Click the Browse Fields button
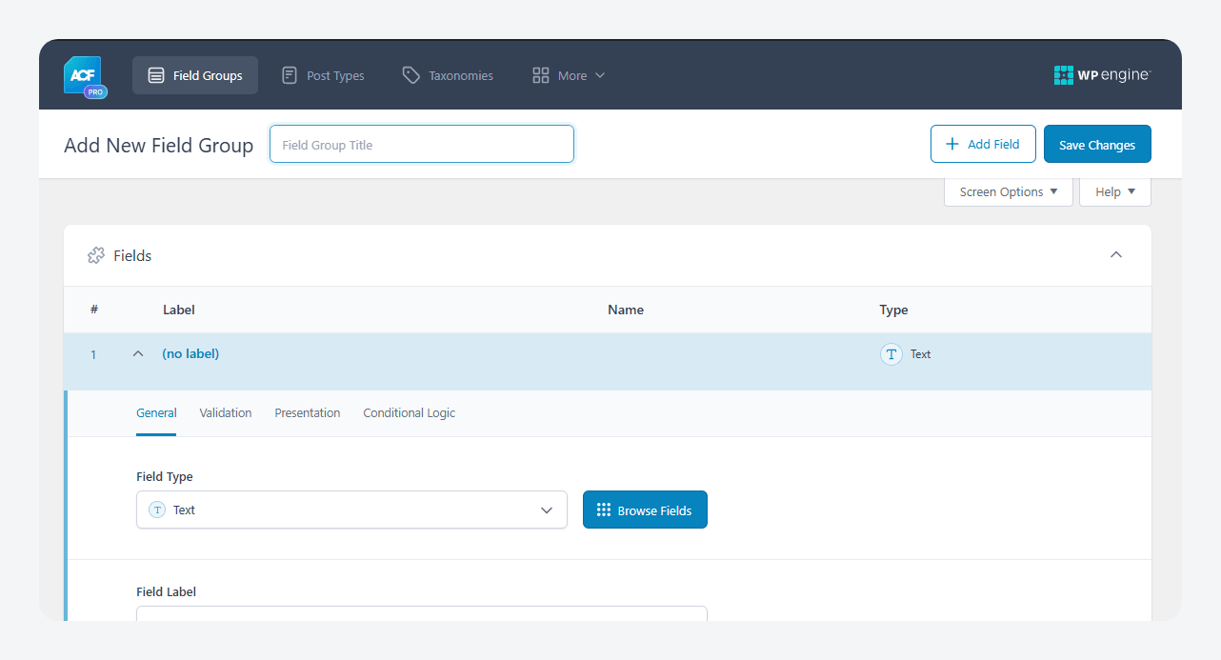The height and width of the screenshot is (660, 1221). pos(645,510)
